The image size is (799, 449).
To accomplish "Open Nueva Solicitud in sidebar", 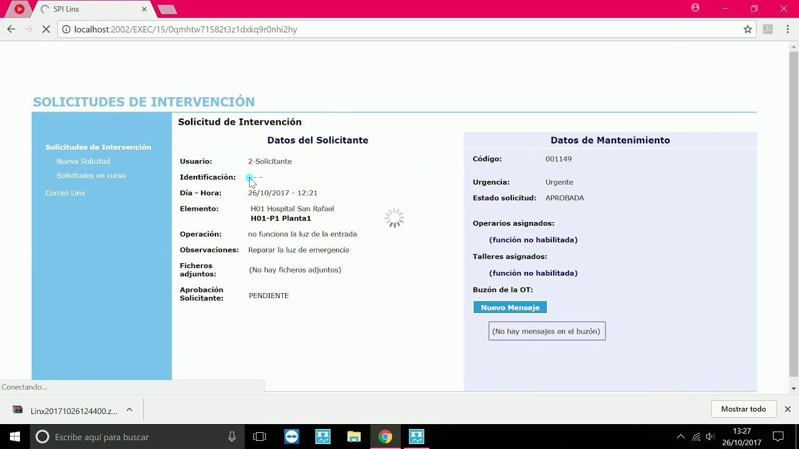I will coord(83,162).
